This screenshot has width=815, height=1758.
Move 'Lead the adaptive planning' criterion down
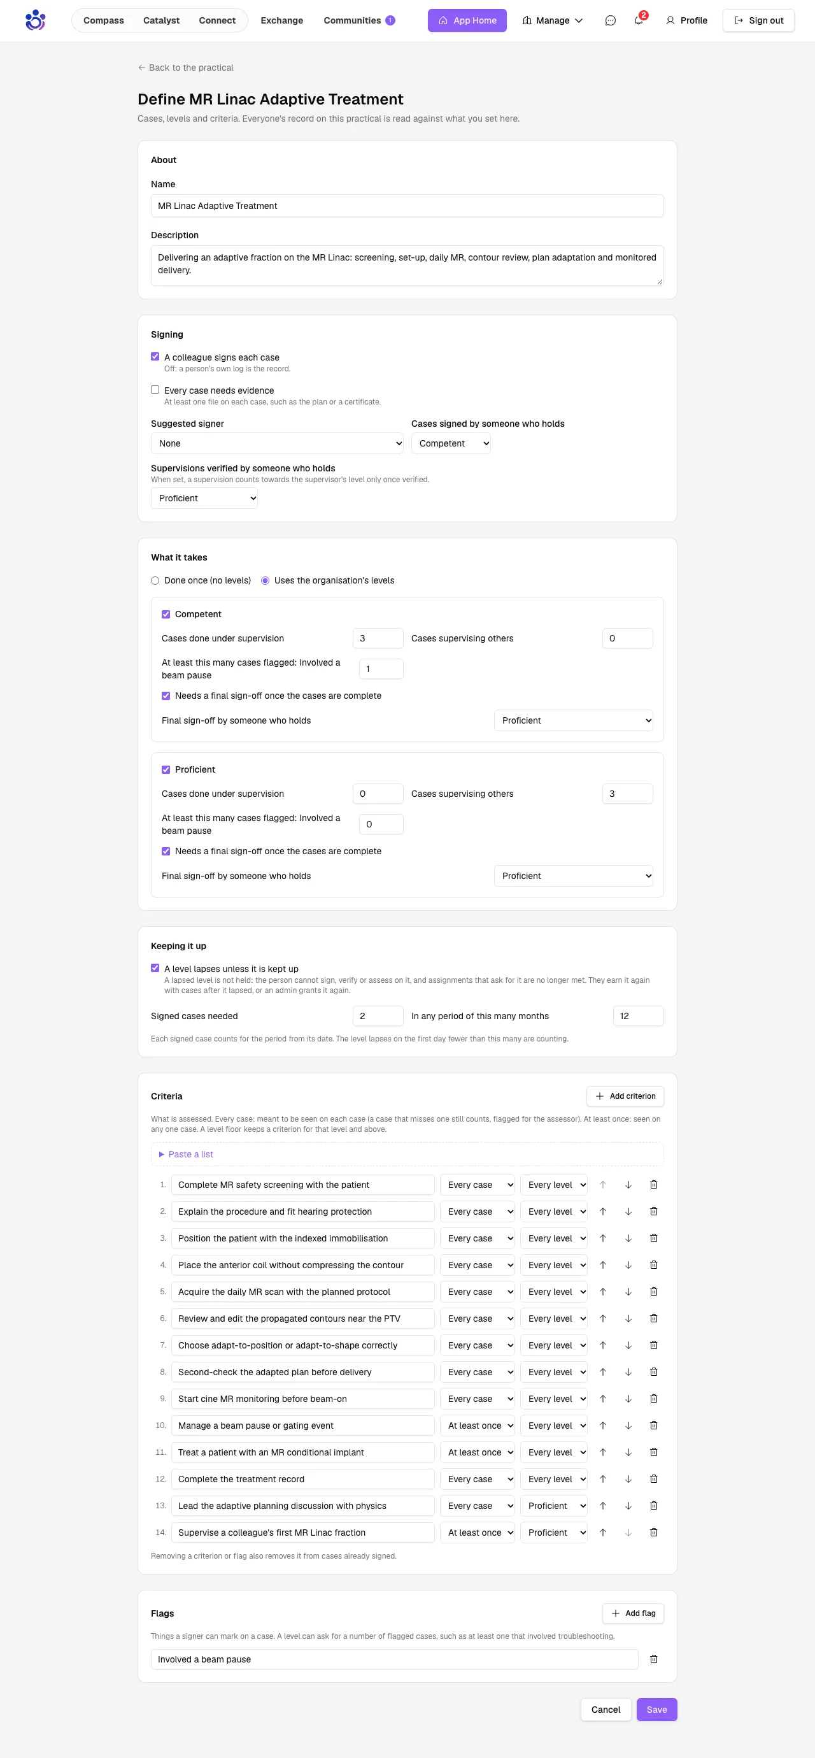[628, 1506]
